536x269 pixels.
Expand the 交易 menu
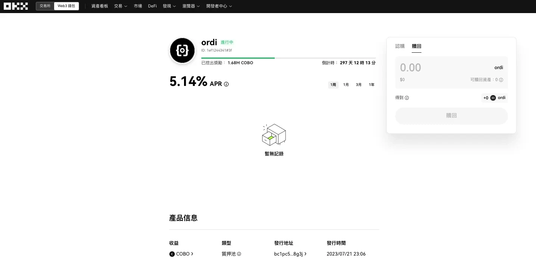coord(121,6)
